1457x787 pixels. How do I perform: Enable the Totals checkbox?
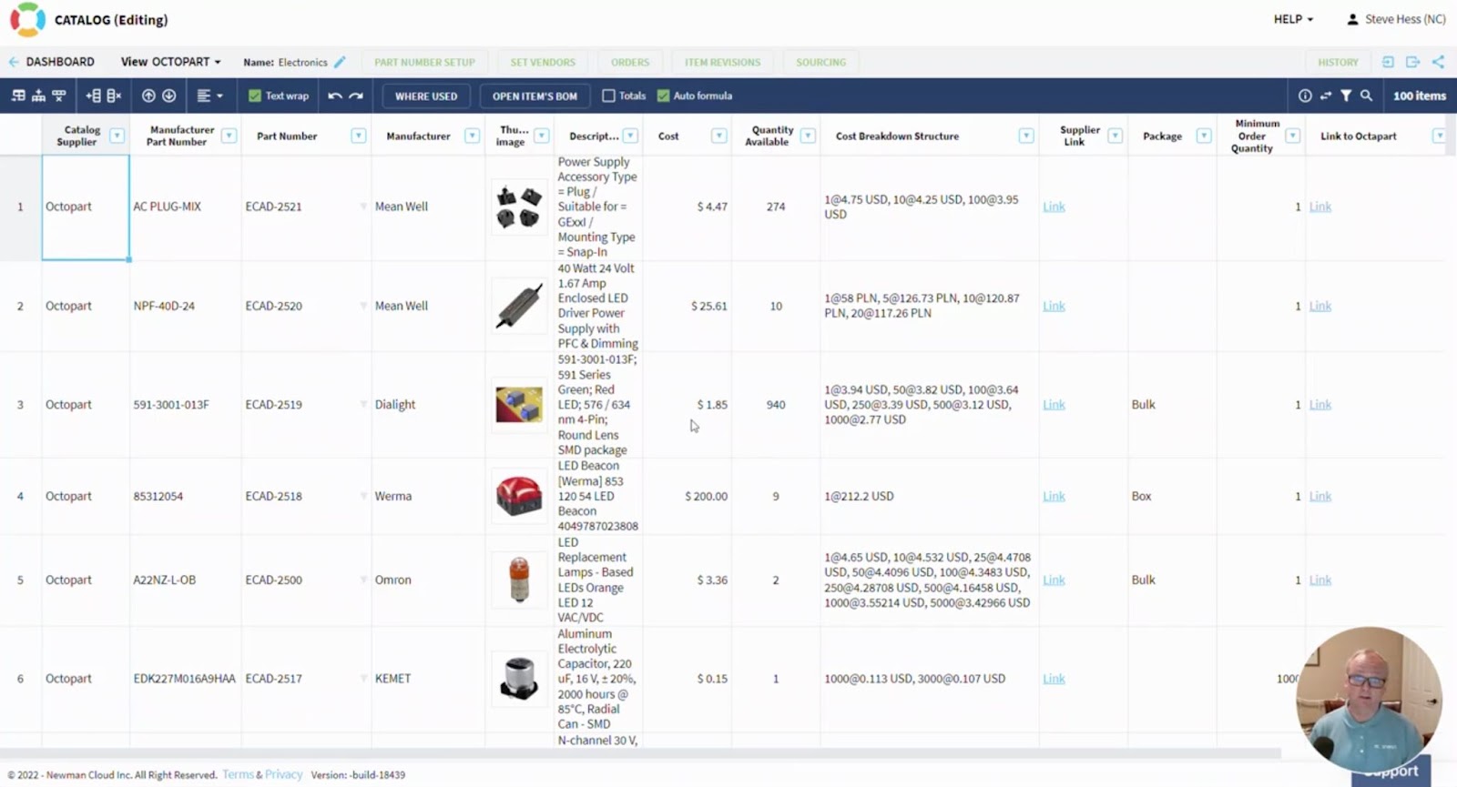(609, 96)
